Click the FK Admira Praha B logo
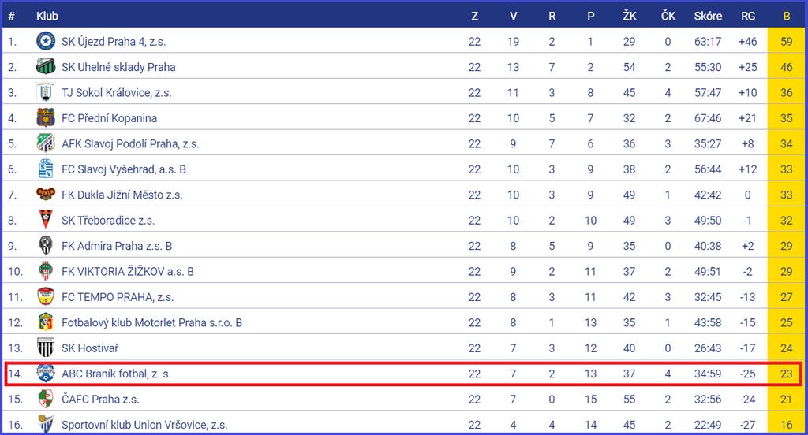808x435 pixels. [x=46, y=245]
